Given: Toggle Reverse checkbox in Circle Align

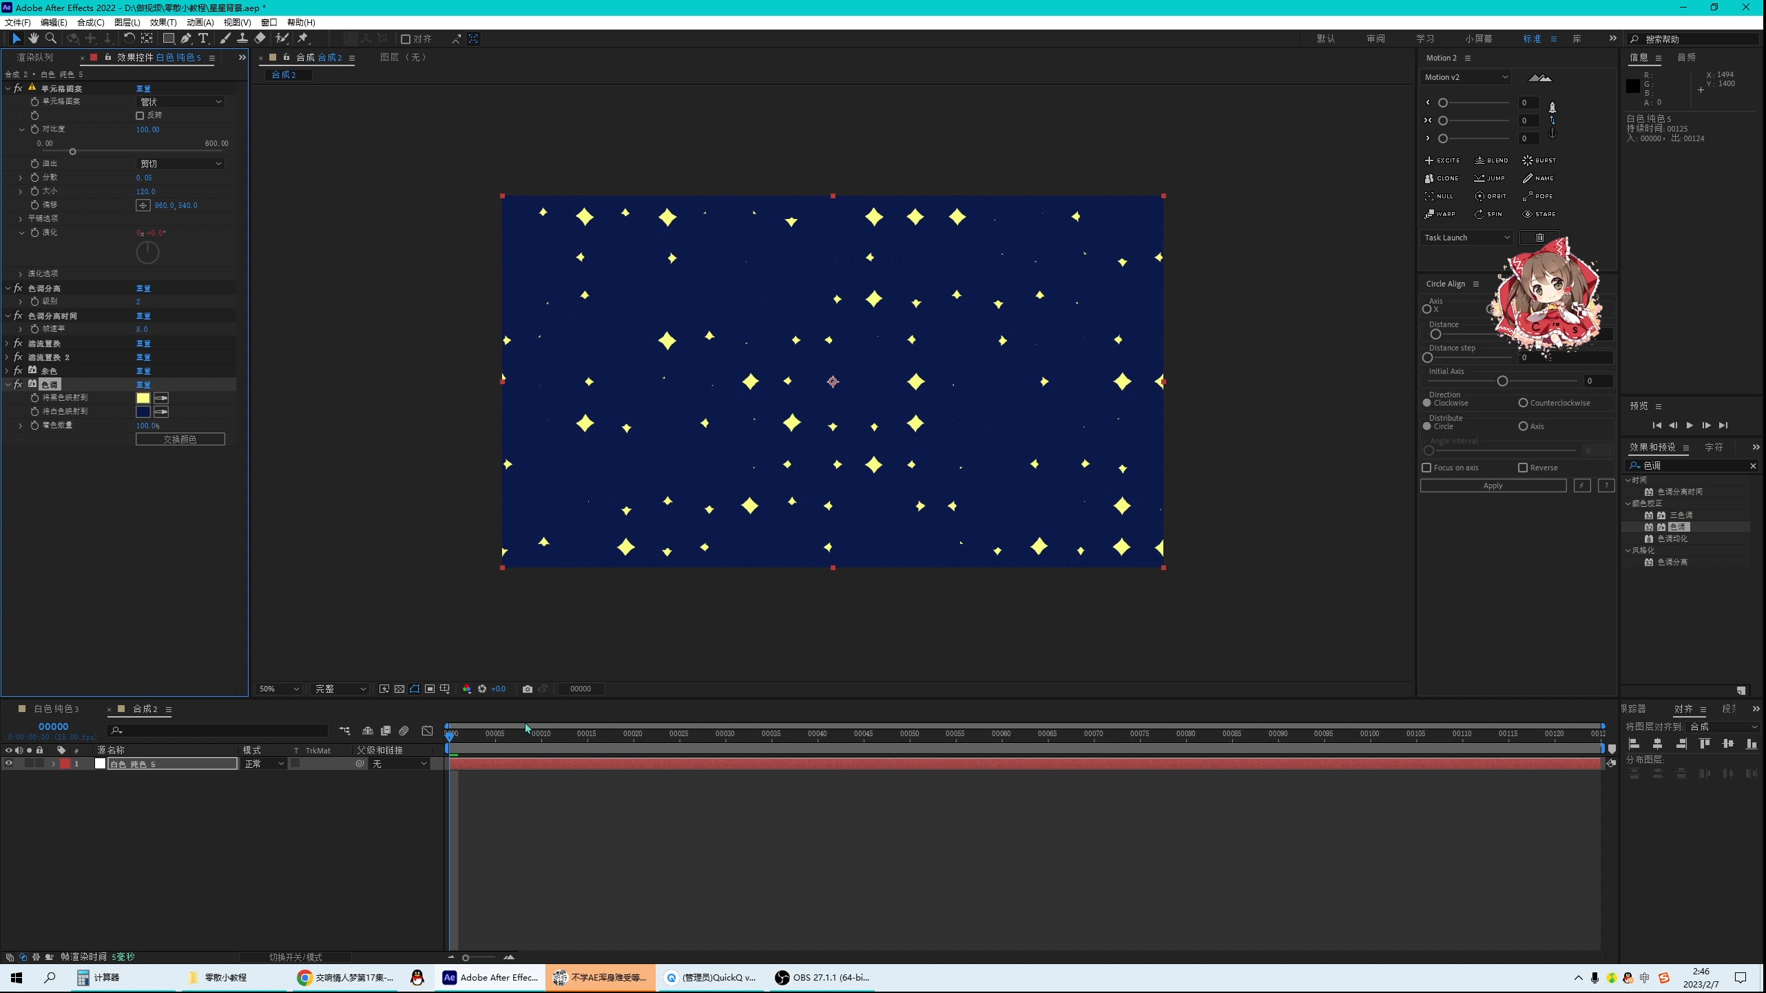Looking at the screenshot, I should (1523, 468).
